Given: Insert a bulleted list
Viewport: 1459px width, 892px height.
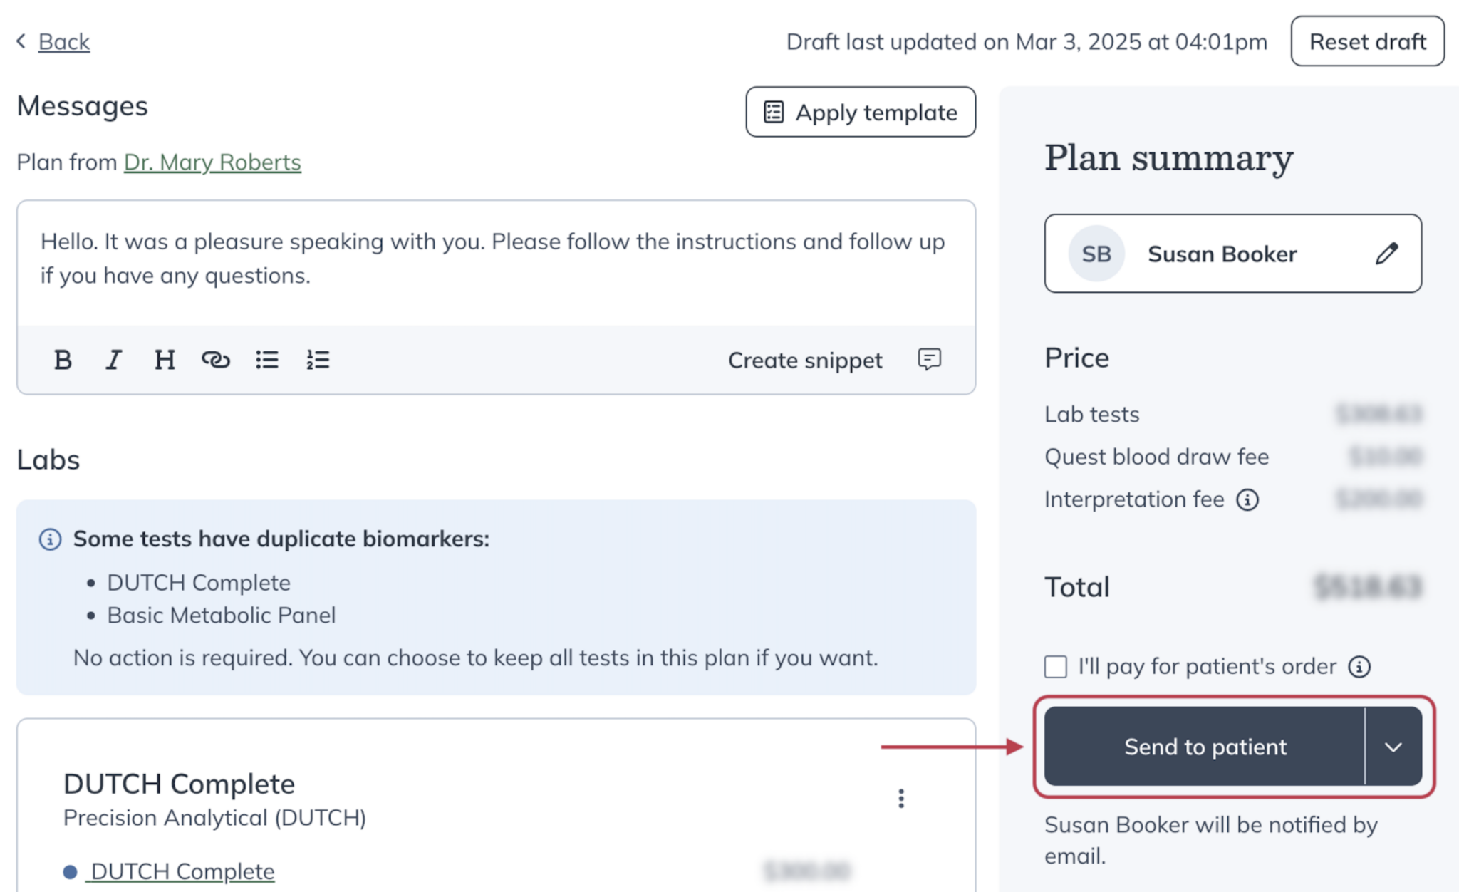Looking at the screenshot, I should [267, 360].
